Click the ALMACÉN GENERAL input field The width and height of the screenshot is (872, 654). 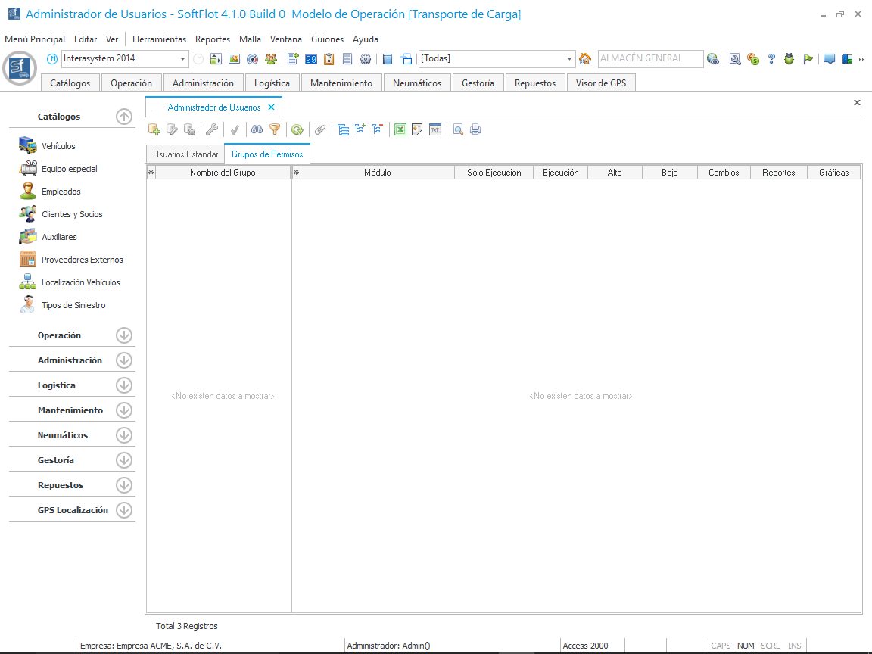[x=649, y=58]
